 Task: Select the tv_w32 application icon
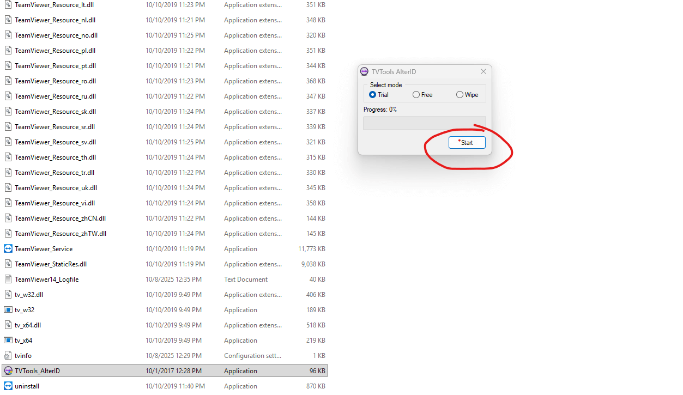(8, 310)
